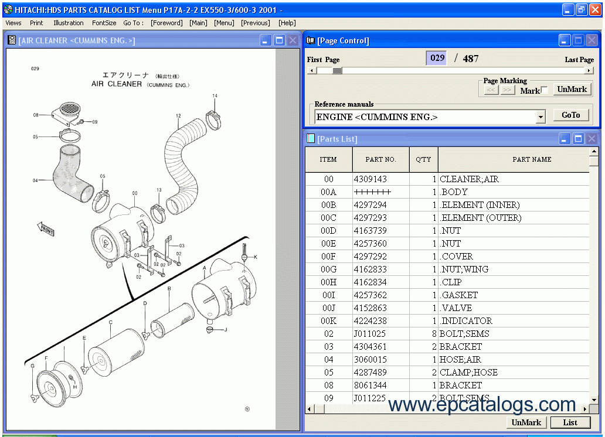The image size is (605, 437).
Task: Select part number 4163739
Action: tap(371, 231)
